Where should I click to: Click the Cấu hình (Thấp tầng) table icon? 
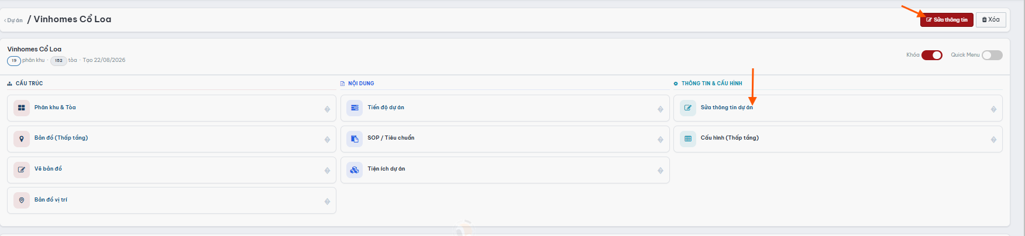(x=688, y=138)
